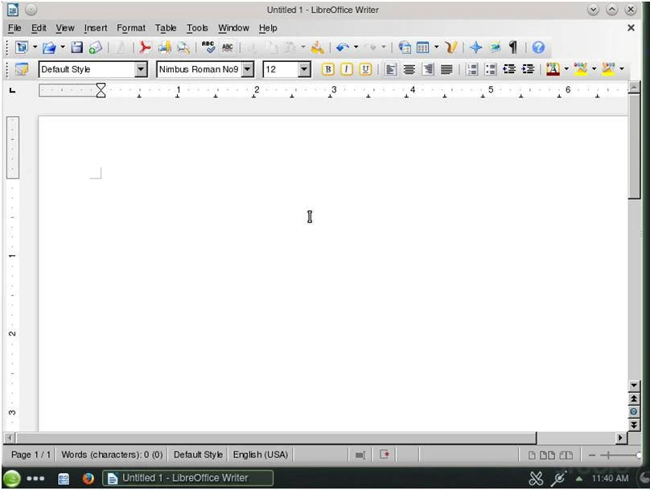Toggle Italic formatting

(347, 69)
